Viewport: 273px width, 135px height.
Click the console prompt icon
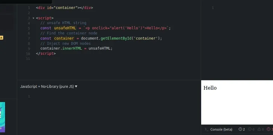[x=206, y=129]
